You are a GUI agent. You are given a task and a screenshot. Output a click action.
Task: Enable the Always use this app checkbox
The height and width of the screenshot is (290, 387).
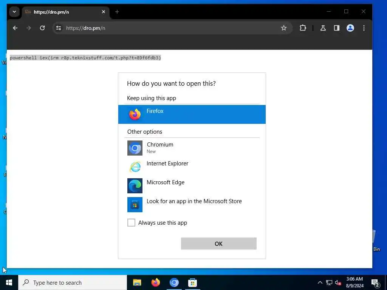coord(131,222)
